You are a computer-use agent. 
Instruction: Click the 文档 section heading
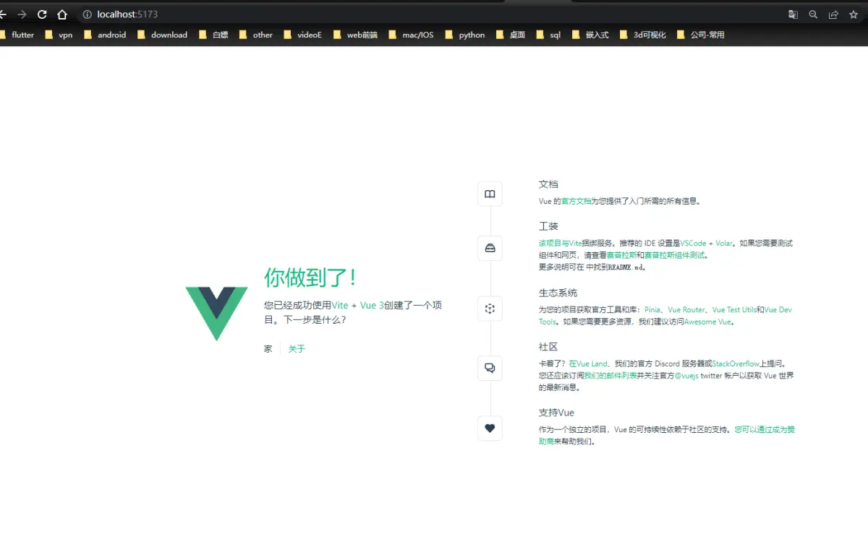[x=548, y=184]
